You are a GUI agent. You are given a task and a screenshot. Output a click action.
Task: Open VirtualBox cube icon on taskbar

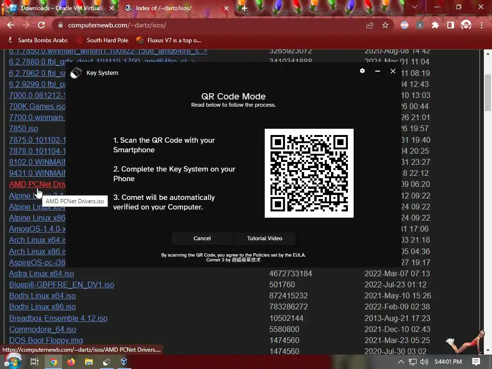pyautogui.click(x=124, y=362)
